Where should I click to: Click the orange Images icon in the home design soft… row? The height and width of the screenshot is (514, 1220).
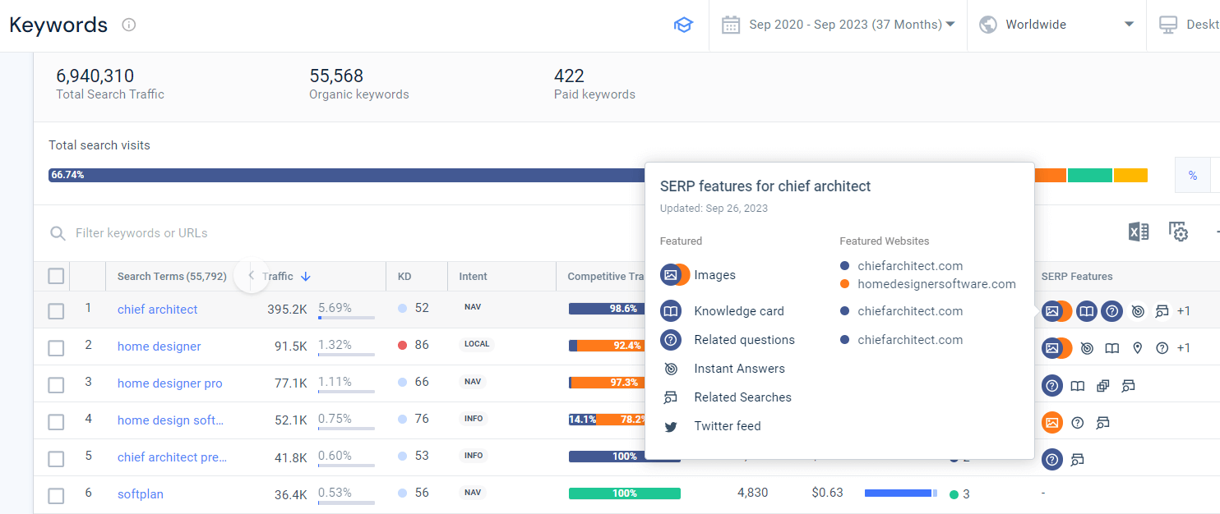point(1052,422)
